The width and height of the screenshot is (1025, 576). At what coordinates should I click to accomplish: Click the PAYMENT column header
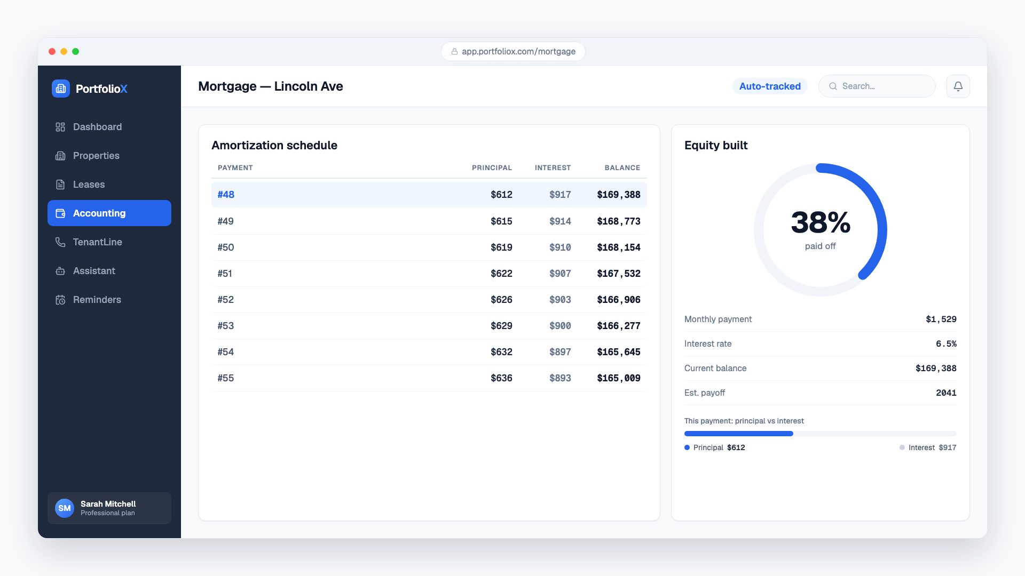click(235, 167)
